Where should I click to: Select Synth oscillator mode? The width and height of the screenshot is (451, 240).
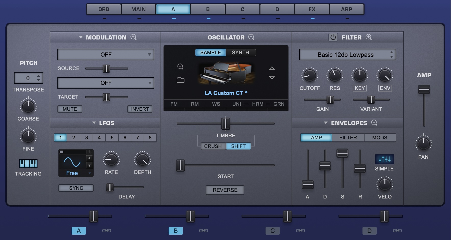pyautogui.click(x=241, y=52)
